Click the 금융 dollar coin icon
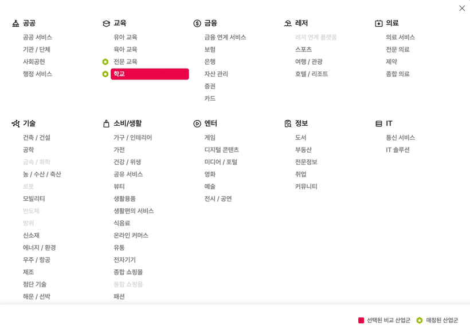Screen dimensions: 470x334 197,23
